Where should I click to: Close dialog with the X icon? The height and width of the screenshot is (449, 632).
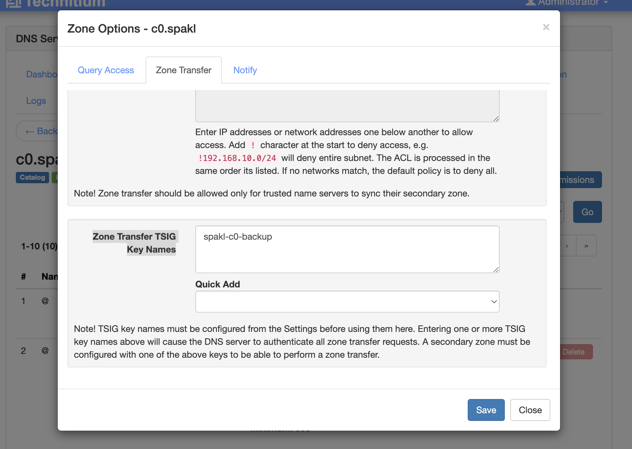546,27
